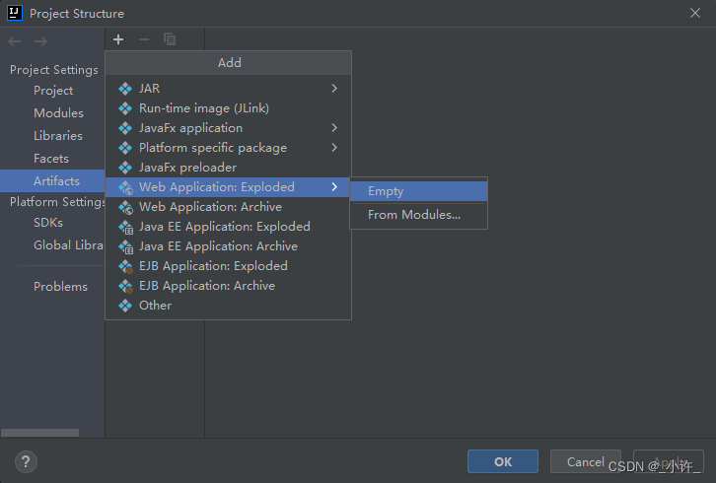The image size is (716, 483).
Task: Select Other in Add menu
Action: tap(229, 305)
